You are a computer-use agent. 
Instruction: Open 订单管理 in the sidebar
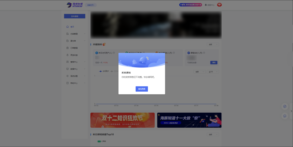pos(74,48)
